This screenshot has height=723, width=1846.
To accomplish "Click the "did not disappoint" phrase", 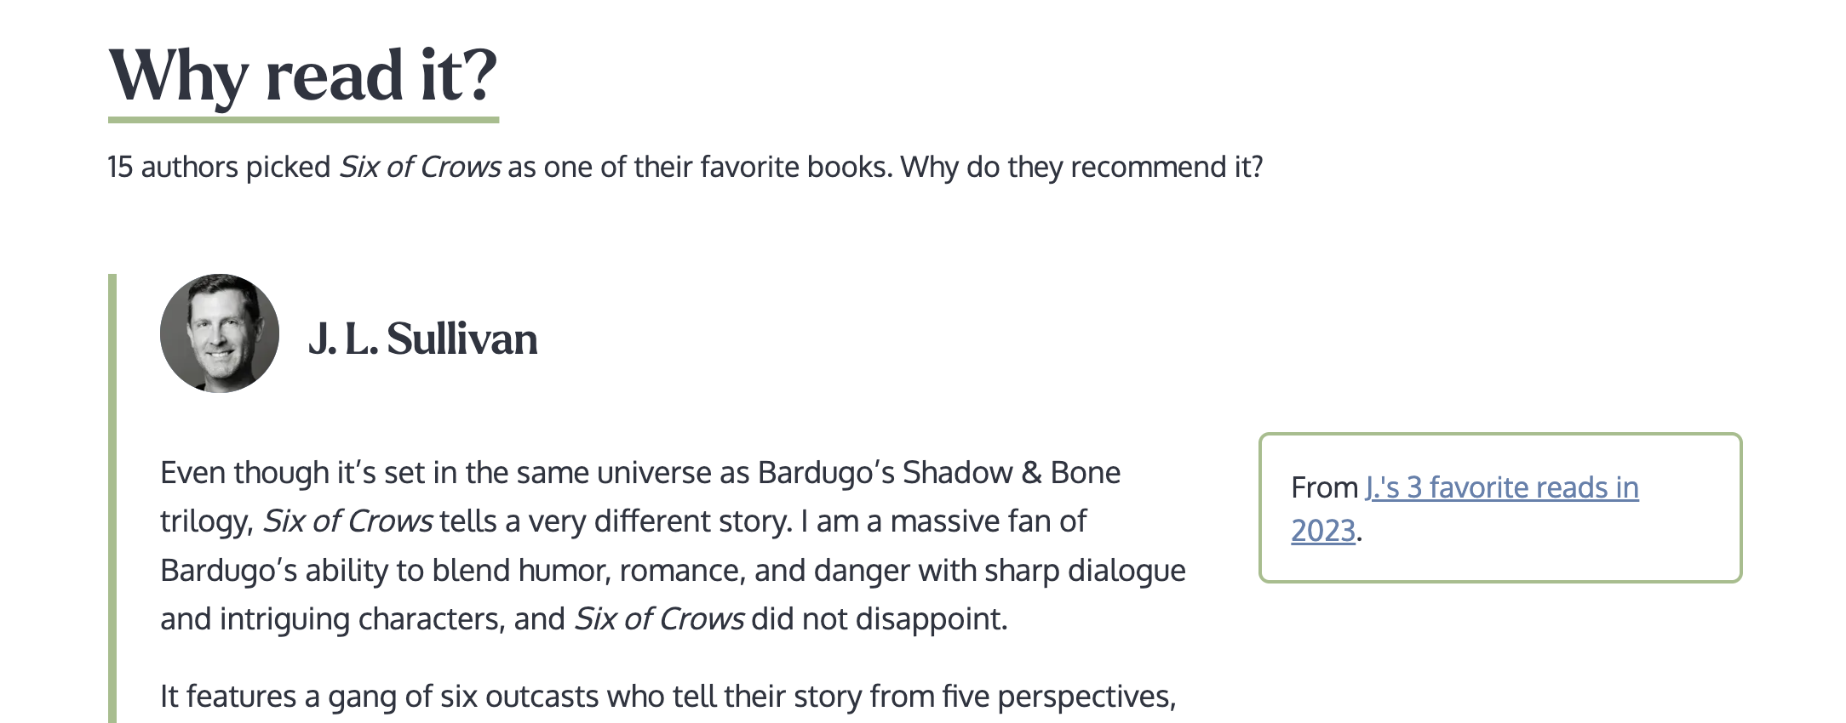I will click(880, 618).
